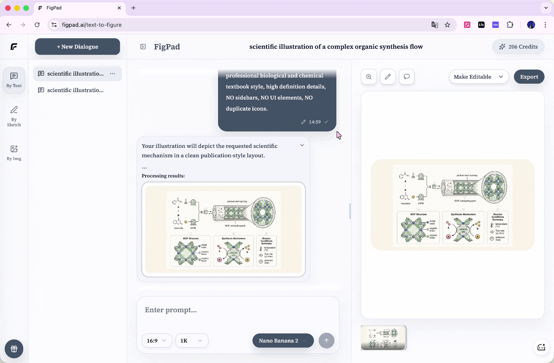Open the second scientific illustration dialogue
This screenshot has height=363, width=554.
(75, 90)
